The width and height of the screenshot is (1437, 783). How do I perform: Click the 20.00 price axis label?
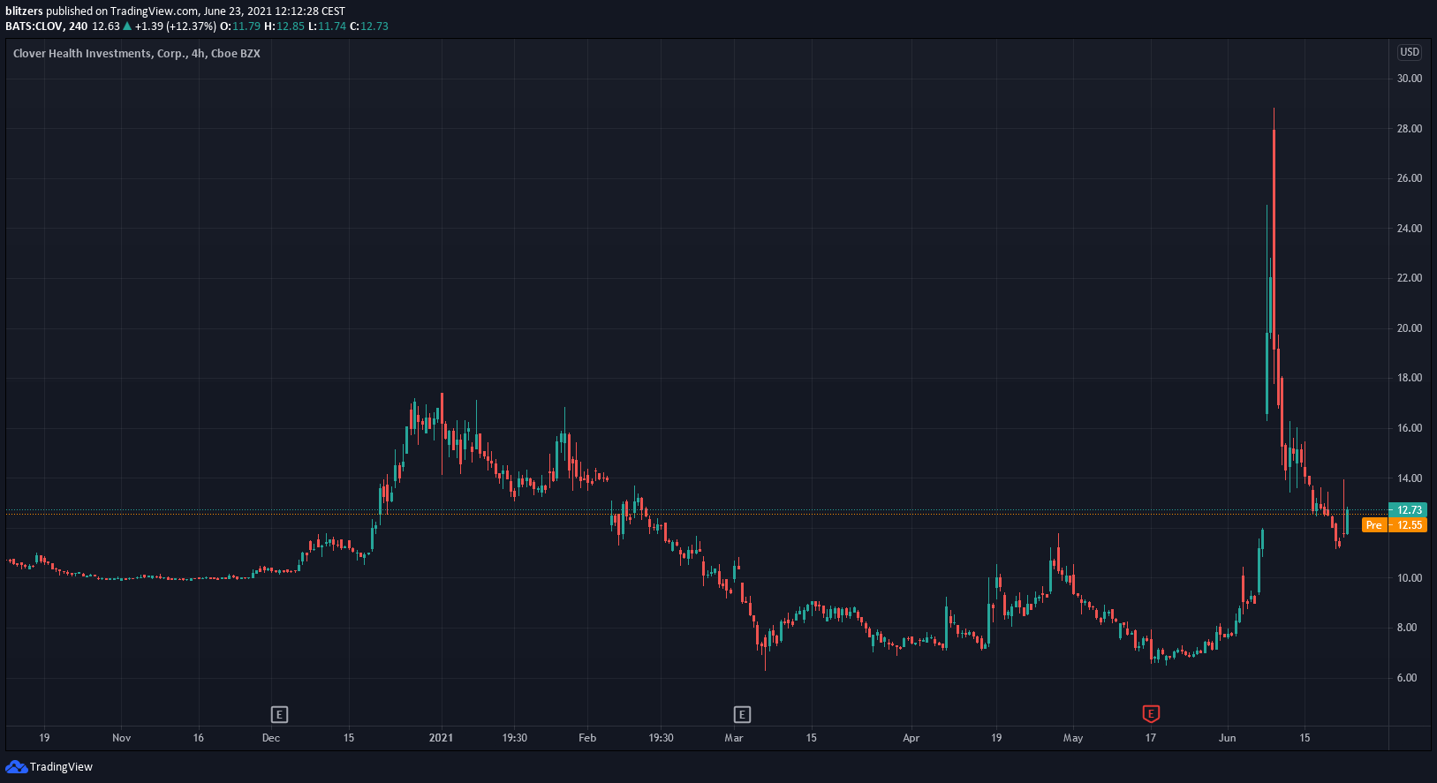(1410, 328)
